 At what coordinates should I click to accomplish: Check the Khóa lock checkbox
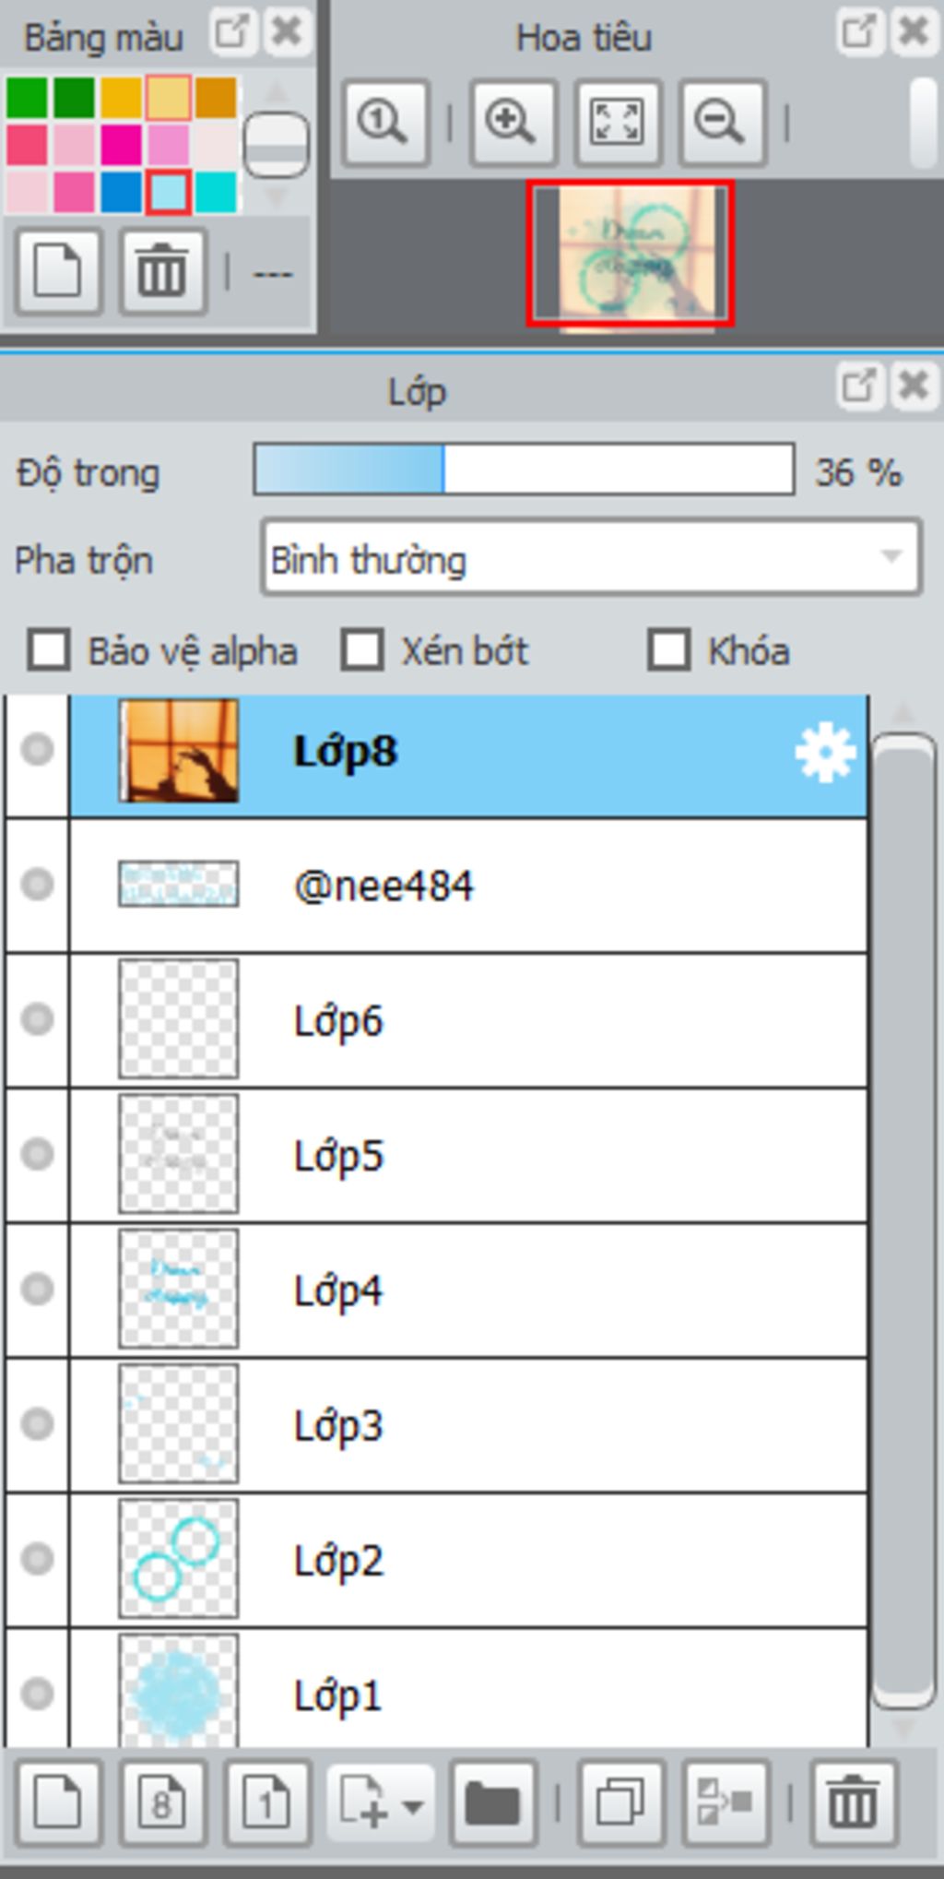pos(669,649)
